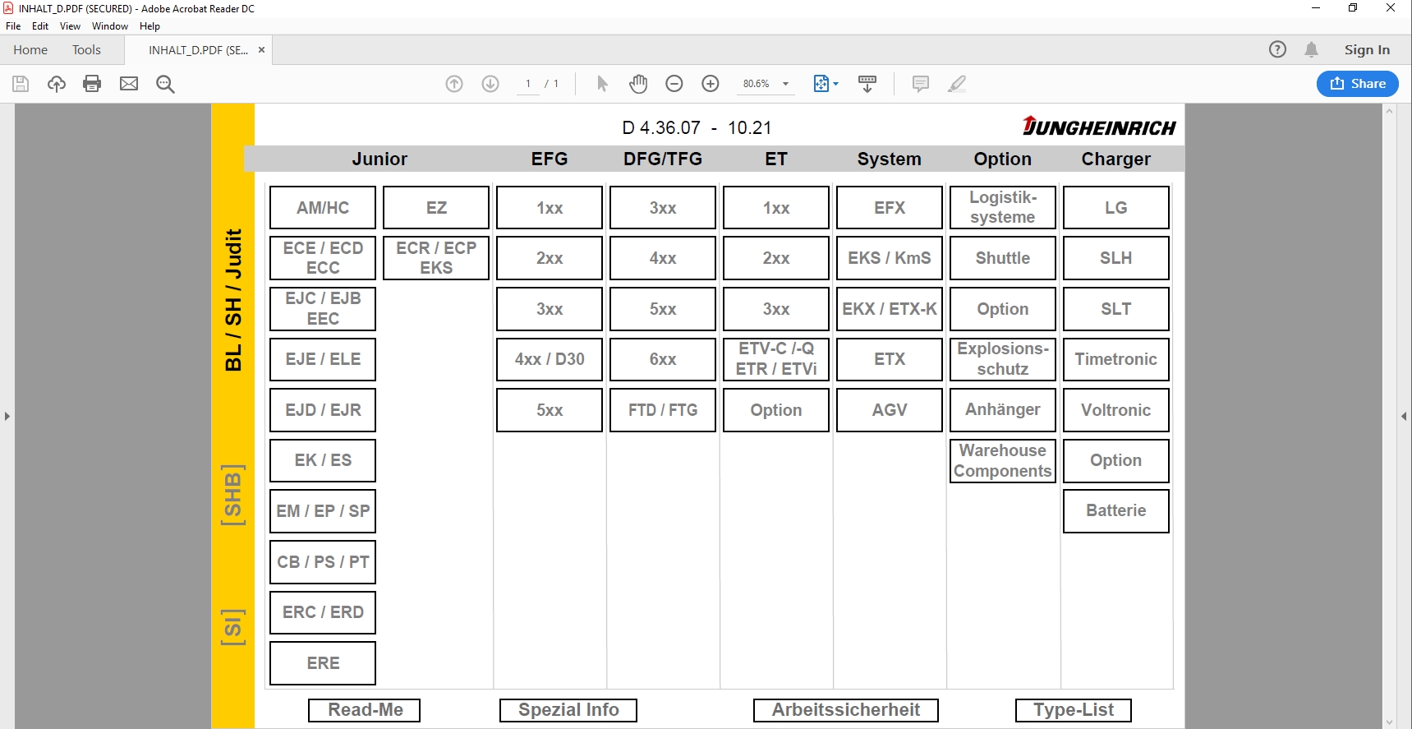The width and height of the screenshot is (1412, 729).
Task: Click the 4xx / D30 box under EFG
Action: coord(550,359)
